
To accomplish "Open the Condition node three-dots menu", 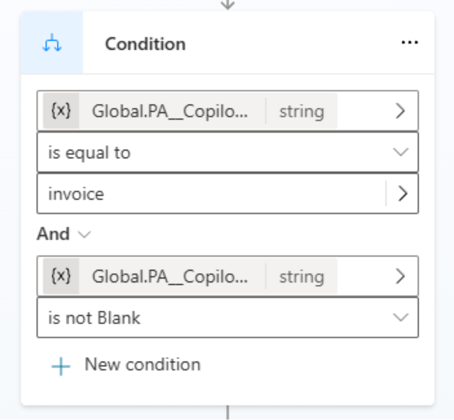I will tap(410, 43).
